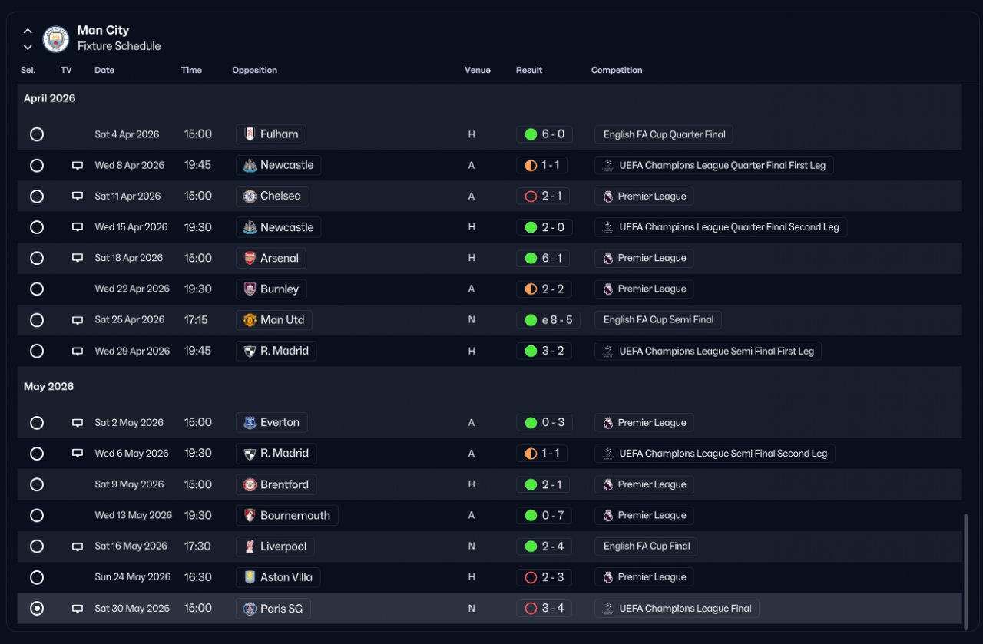
Task: Open the English FA Cup Final competition button
Action: click(x=646, y=547)
